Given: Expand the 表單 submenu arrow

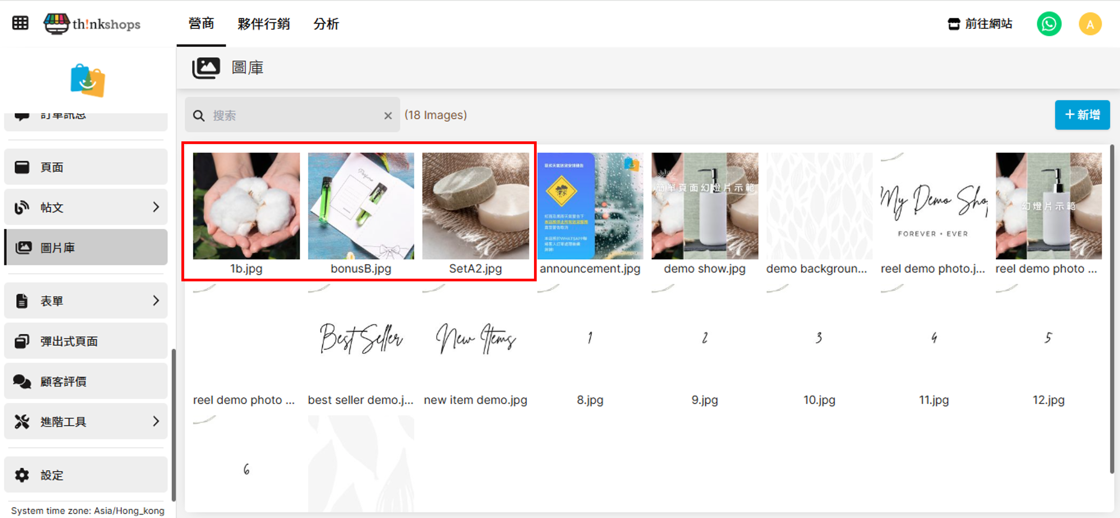Looking at the screenshot, I should (156, 300).
